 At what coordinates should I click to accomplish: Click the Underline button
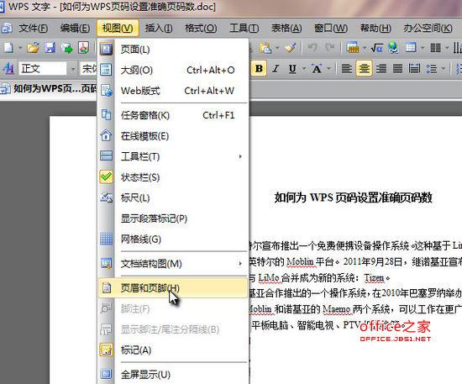(x=292, y=69)
